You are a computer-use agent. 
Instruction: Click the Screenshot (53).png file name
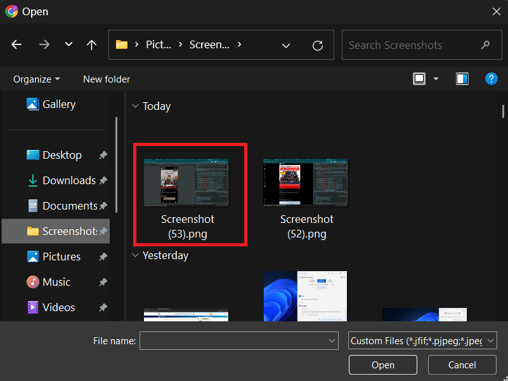188,226
